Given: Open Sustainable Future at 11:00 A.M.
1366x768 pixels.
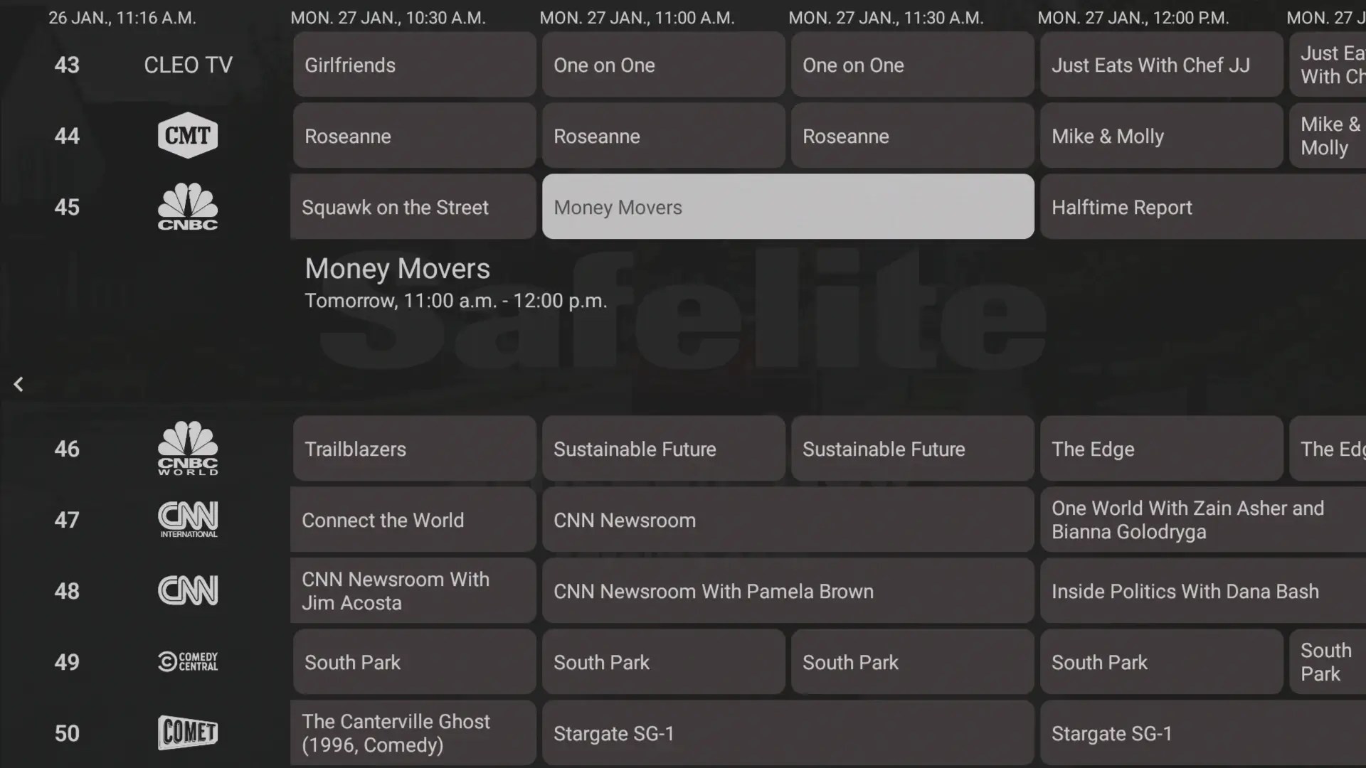Looking at the screenshot, I should (664, 449).
